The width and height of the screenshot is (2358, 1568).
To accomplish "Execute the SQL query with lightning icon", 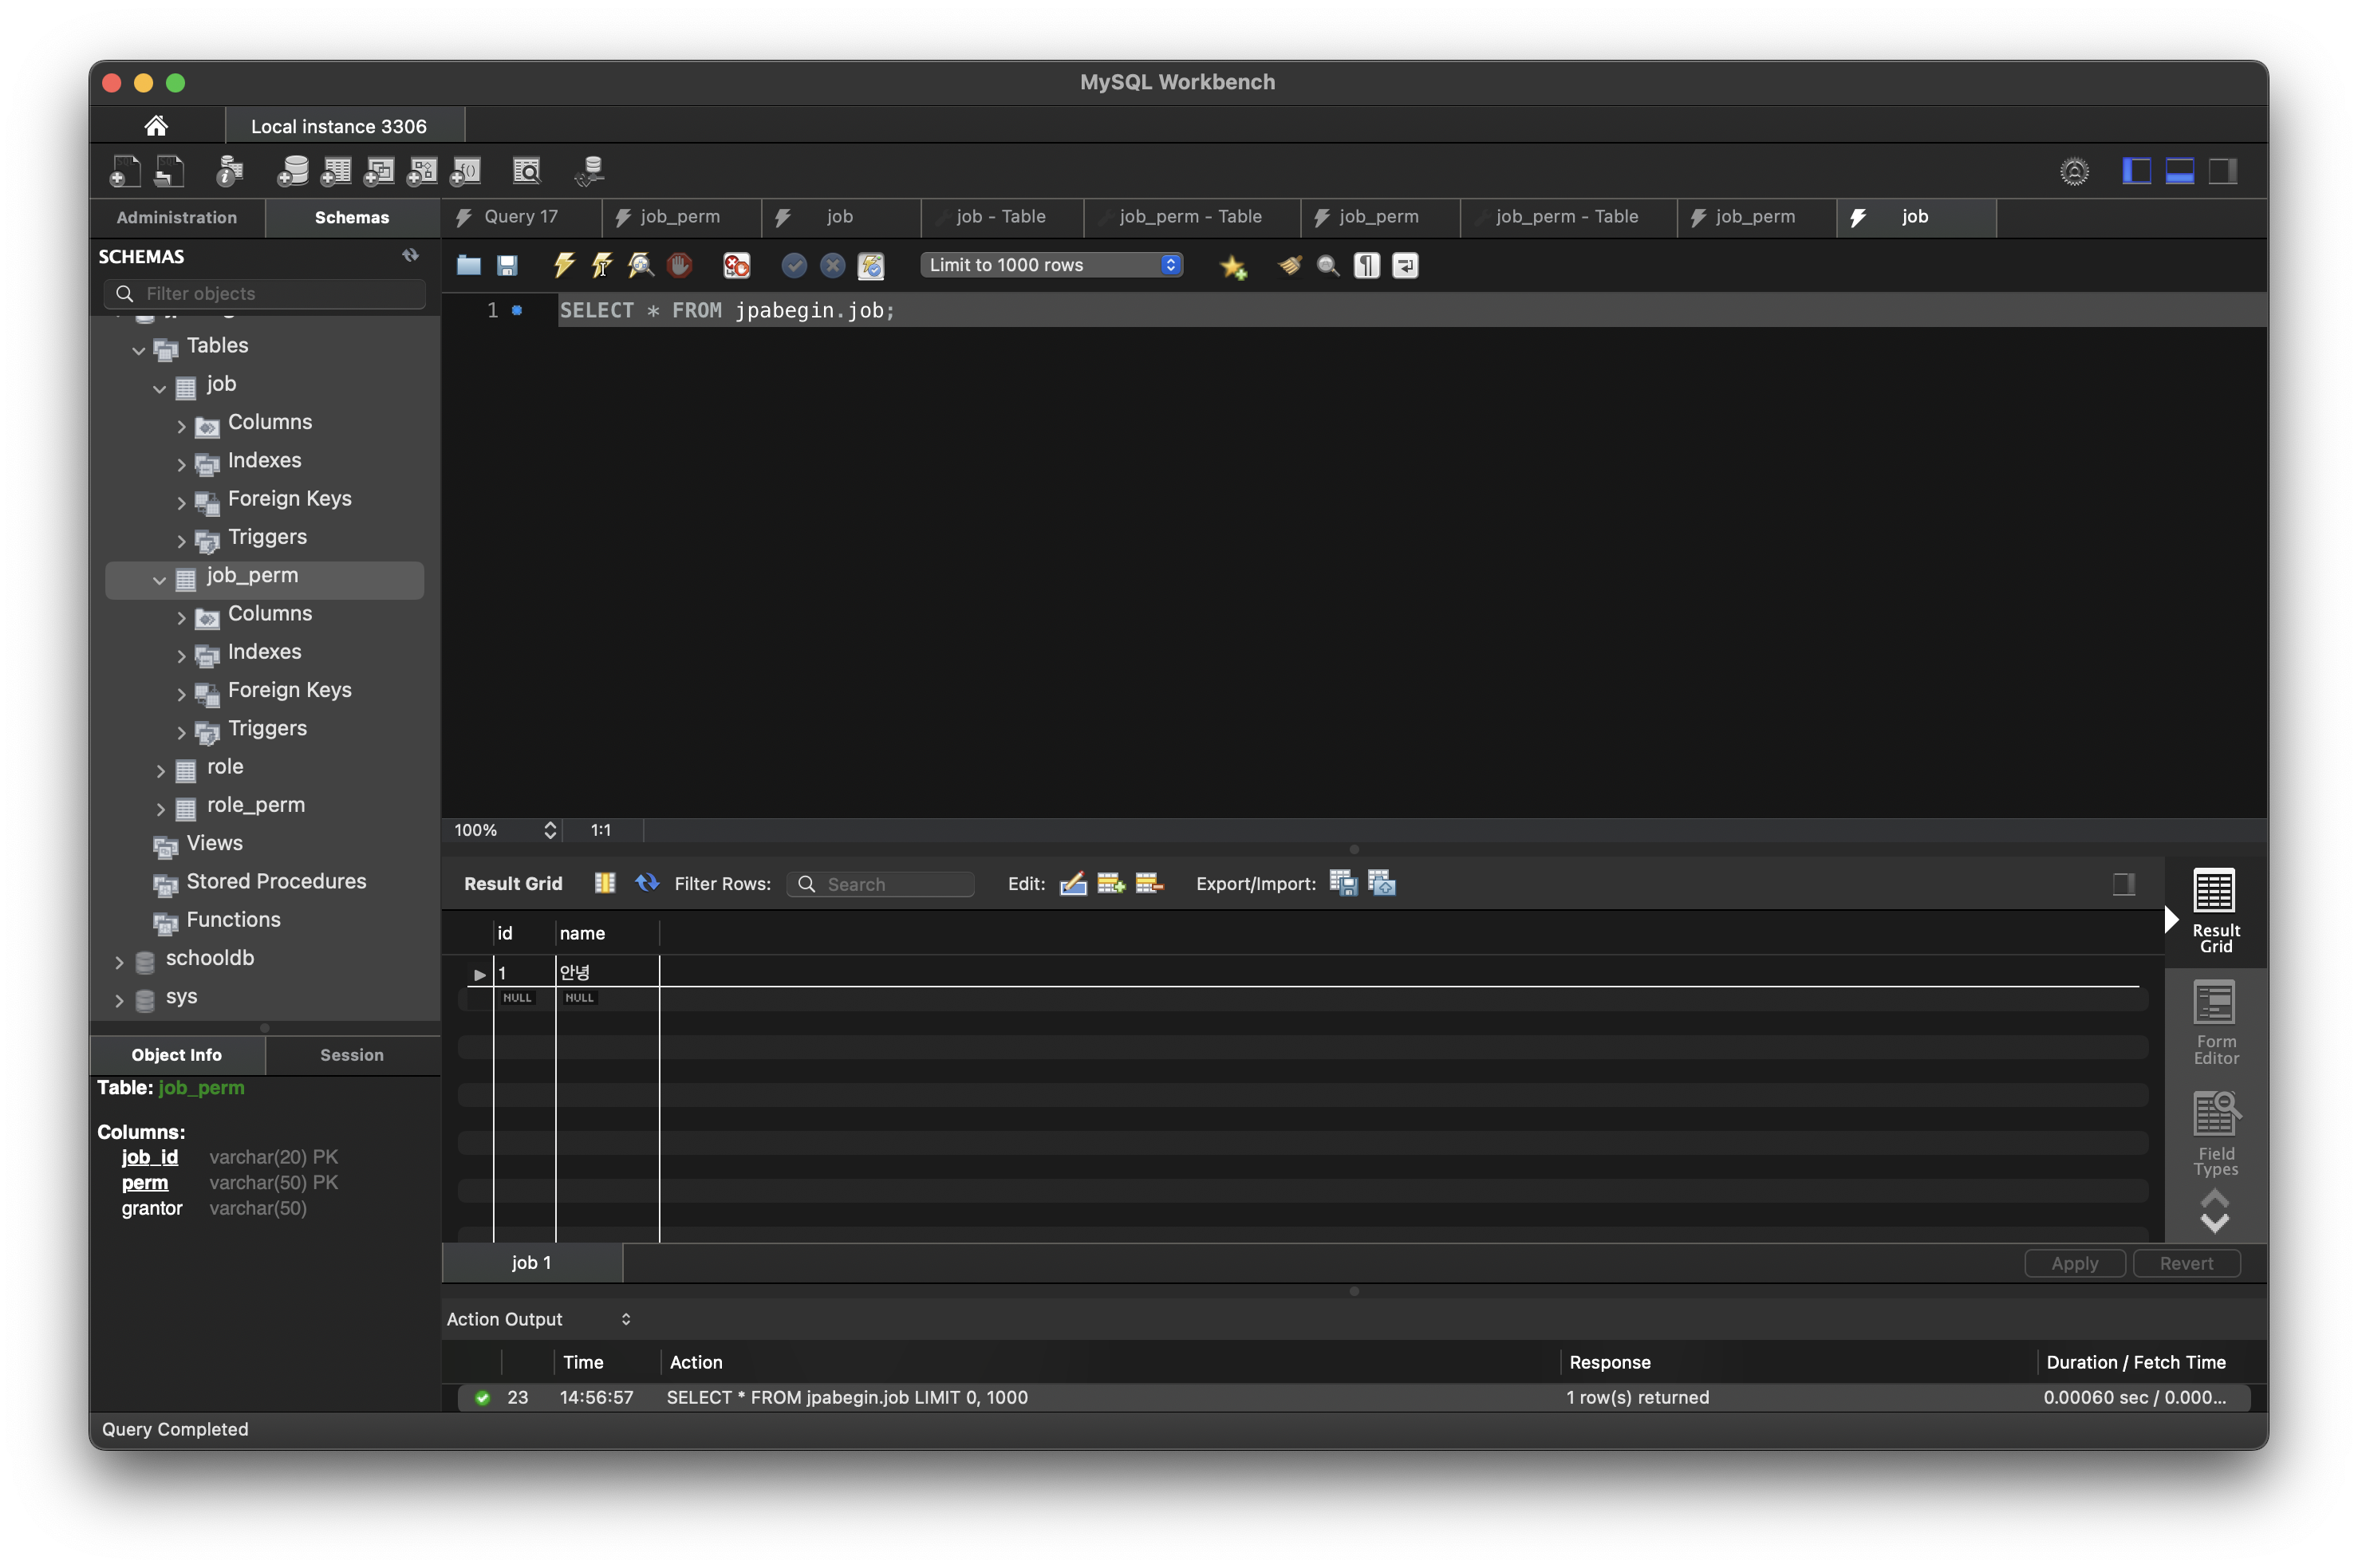I will click(564, 265).
